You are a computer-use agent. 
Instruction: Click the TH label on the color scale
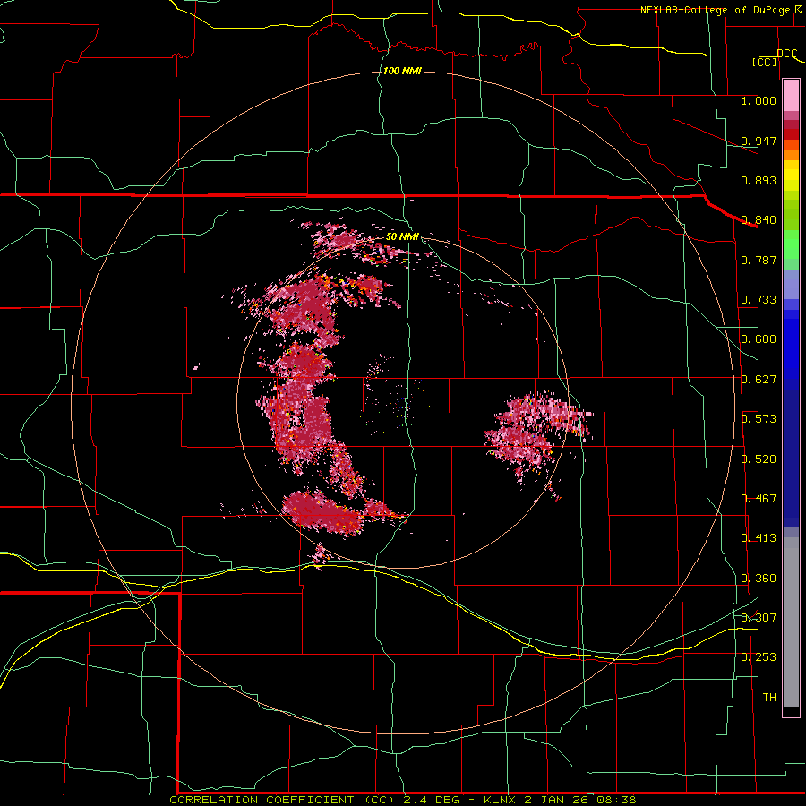point(769,698)
